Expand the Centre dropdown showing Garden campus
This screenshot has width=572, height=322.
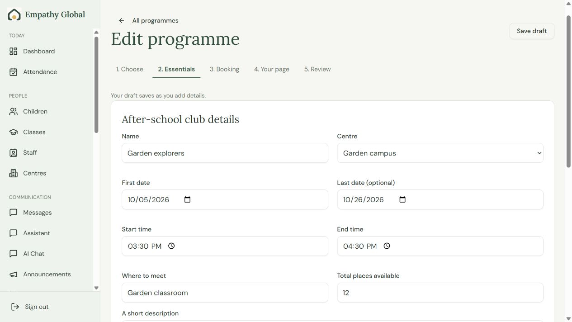(x=440, y=153)
